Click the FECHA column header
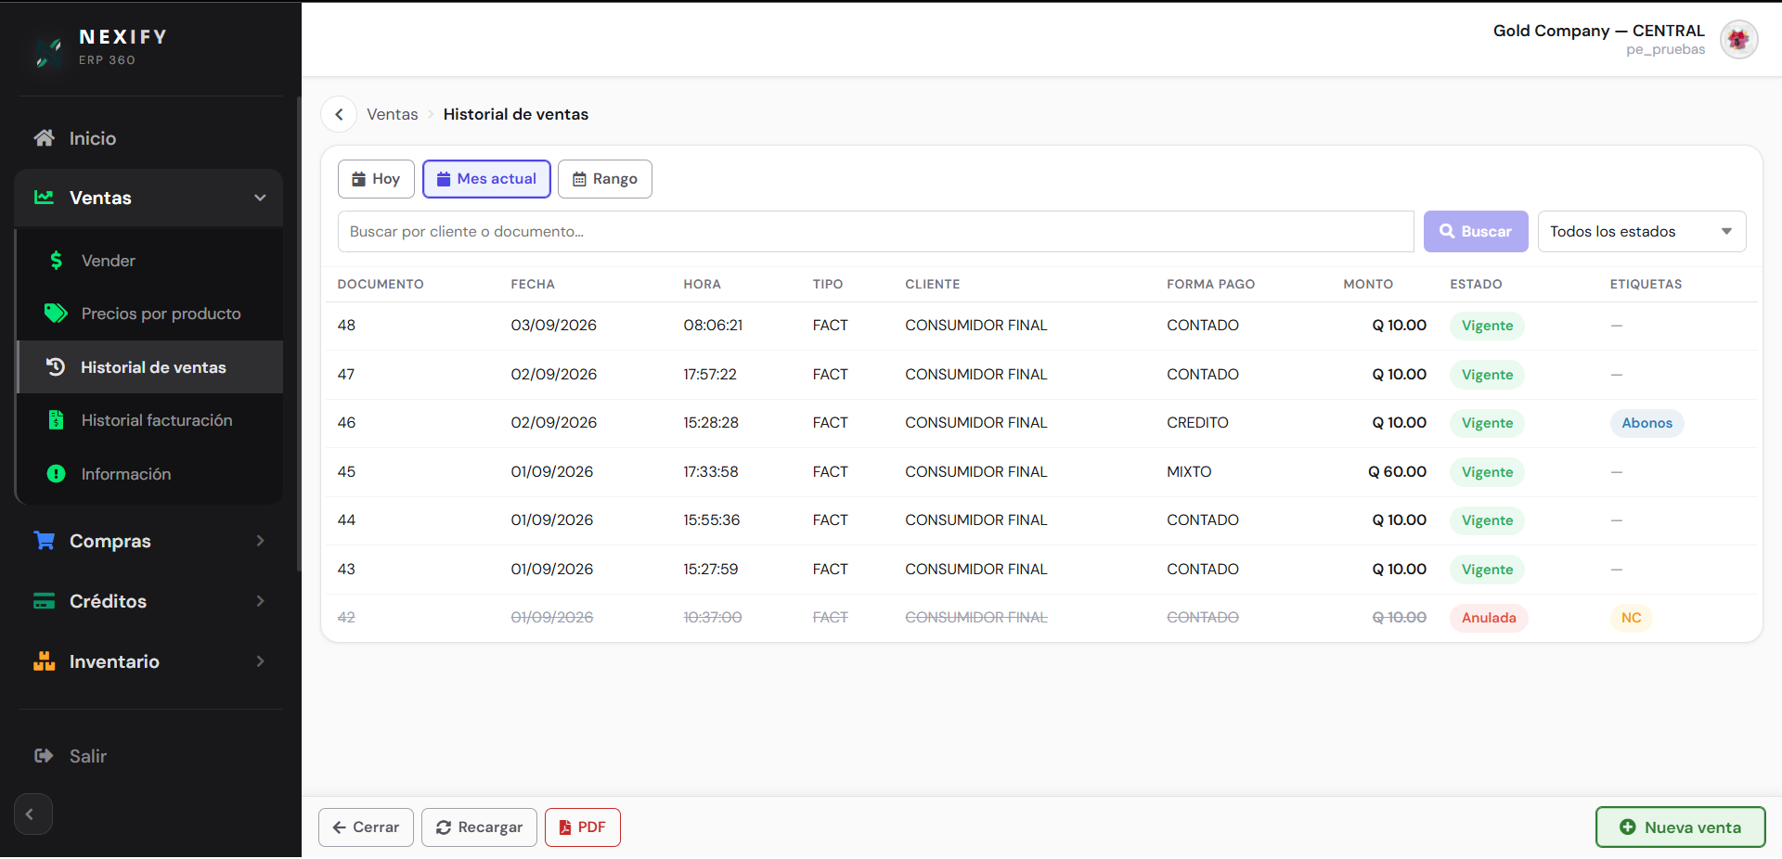 (x=533, y=284)
